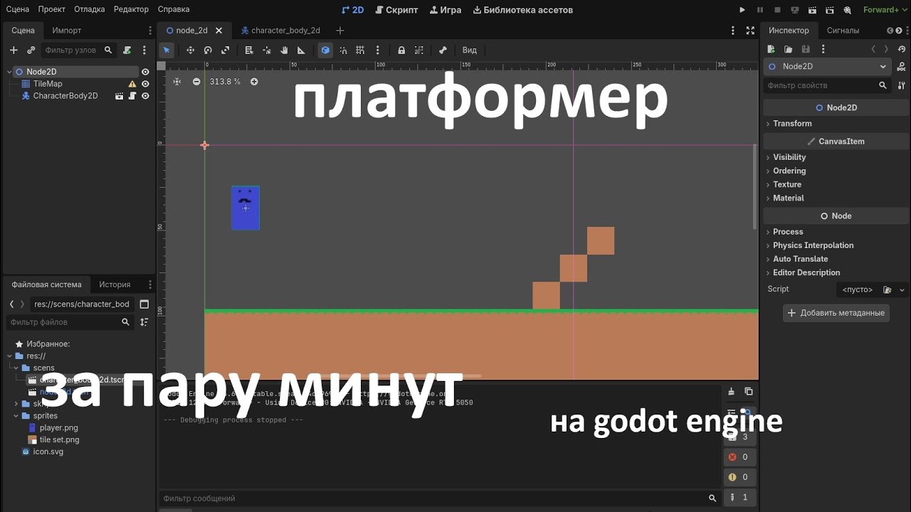Toggle warnings filter in Output panel
Screen dimensions: 911x512
point(740,477)
